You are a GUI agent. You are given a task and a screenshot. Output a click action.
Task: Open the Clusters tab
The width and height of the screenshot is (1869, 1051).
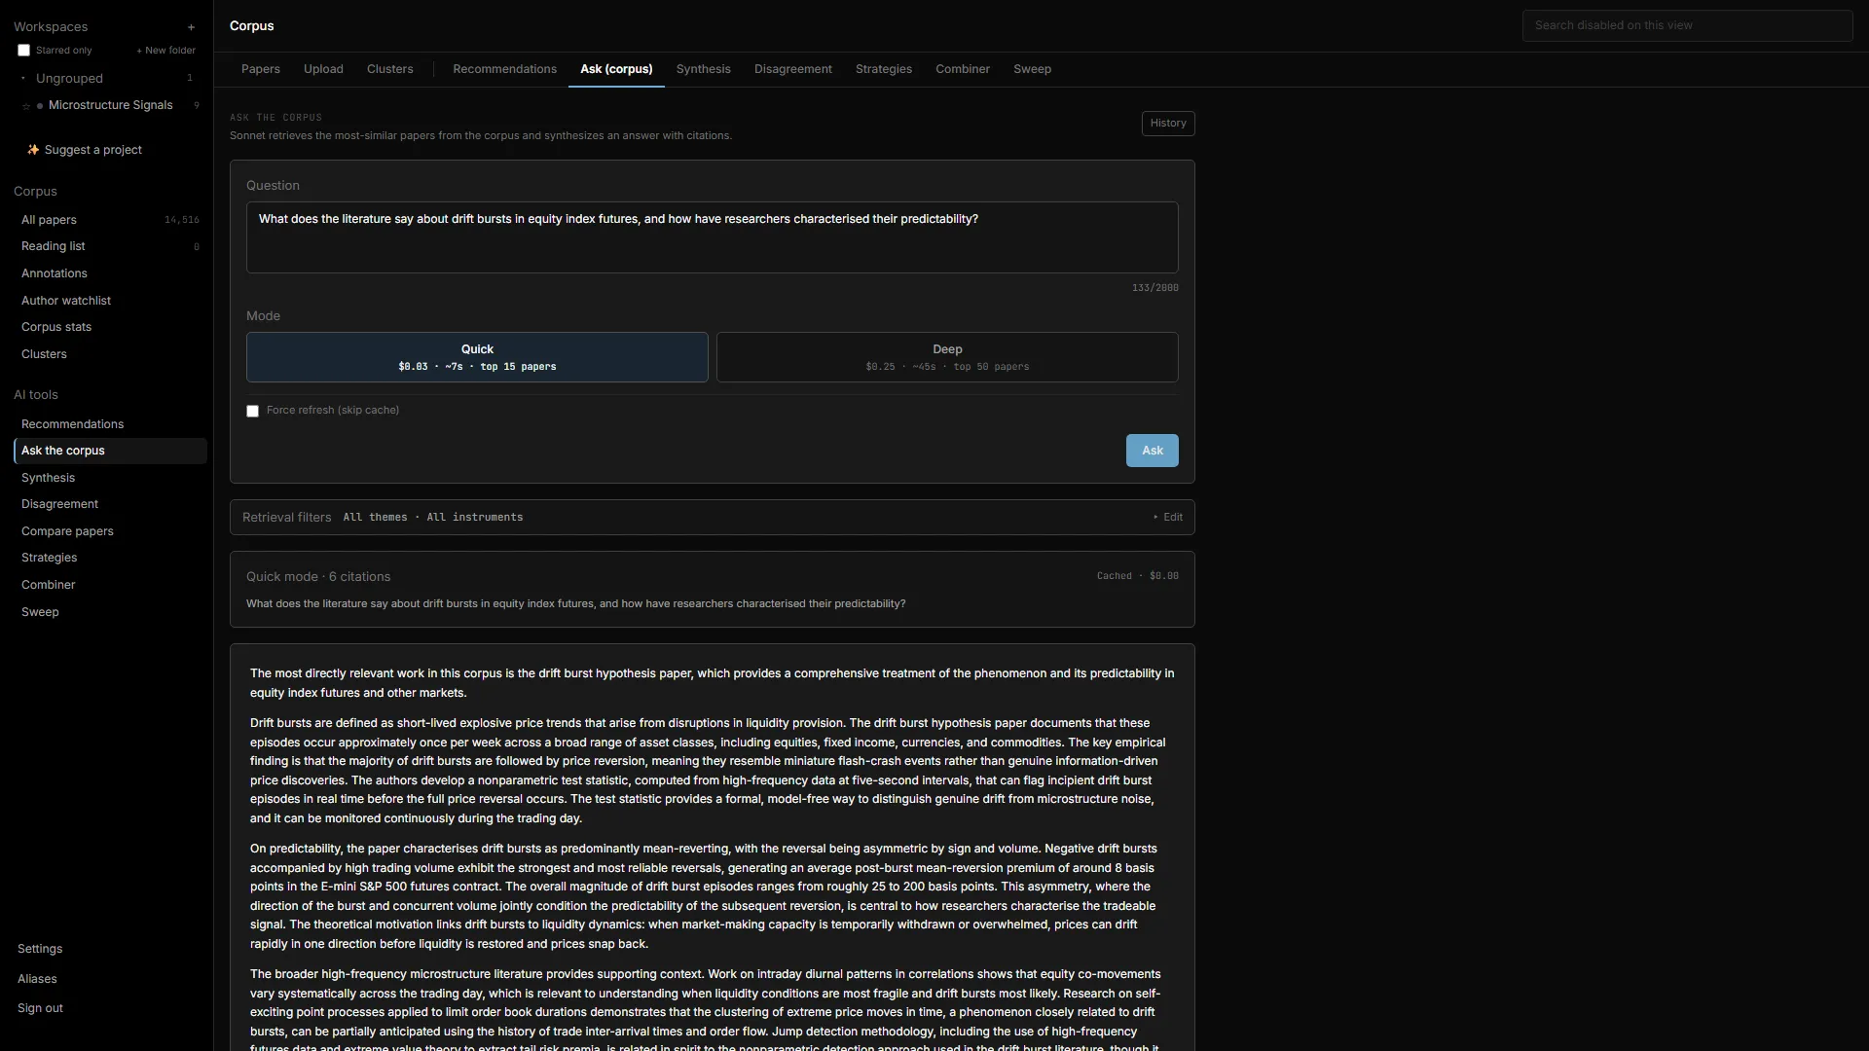coord(390,69)
